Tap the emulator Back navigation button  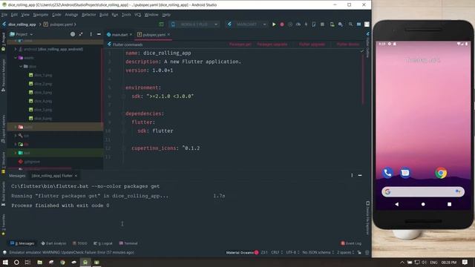pyautogui.click(x=396, y=205)
